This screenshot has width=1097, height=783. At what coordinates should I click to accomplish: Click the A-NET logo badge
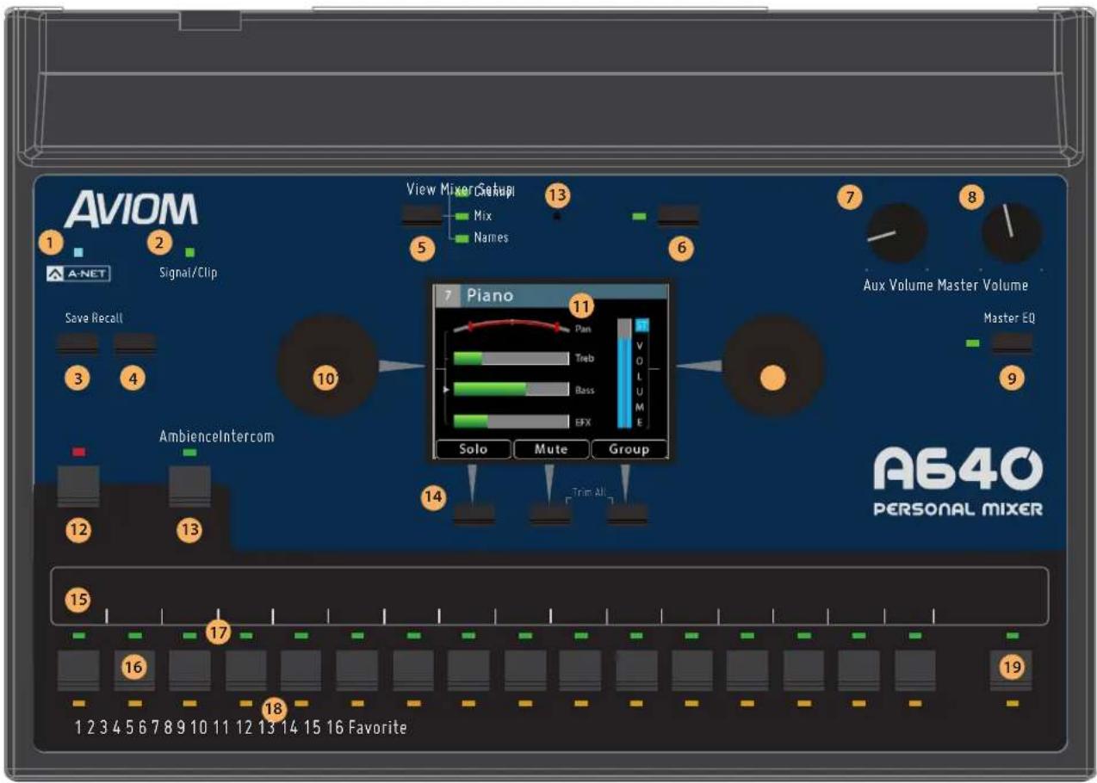(x=79, y=274)
